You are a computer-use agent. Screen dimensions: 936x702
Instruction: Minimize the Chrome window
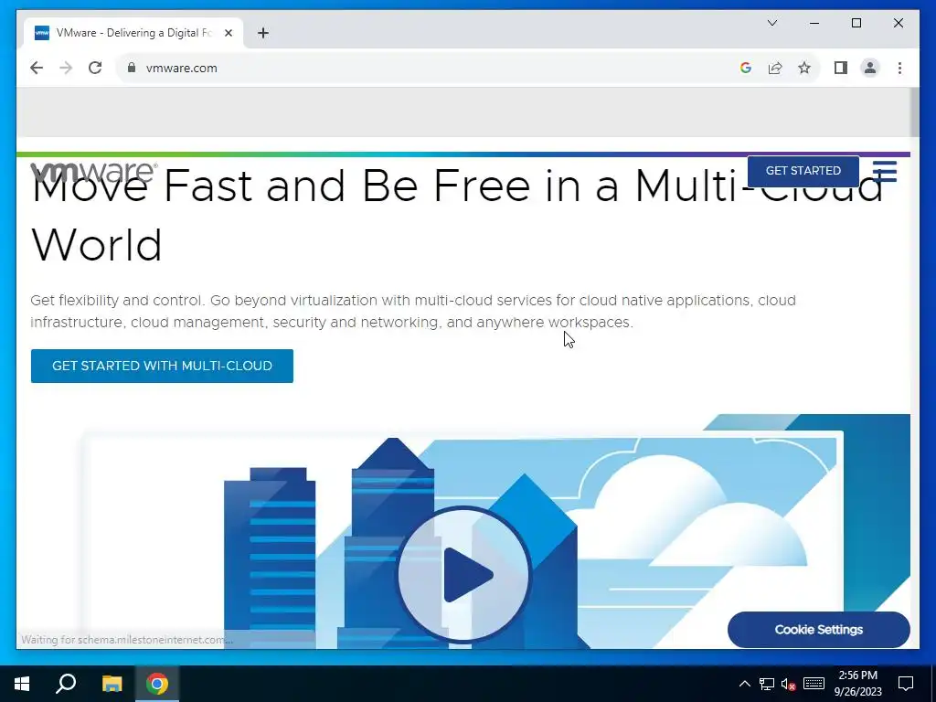[814, 23]
